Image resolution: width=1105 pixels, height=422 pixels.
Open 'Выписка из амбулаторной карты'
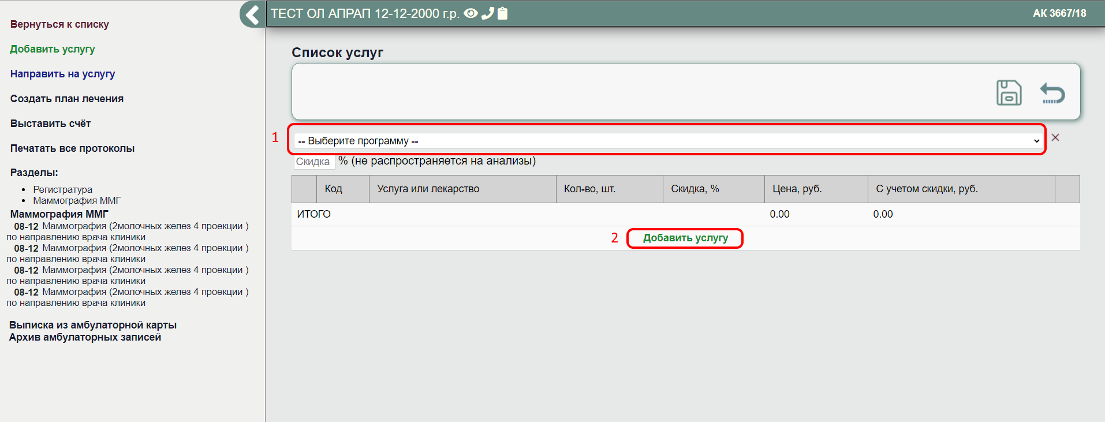pyautogui.click(x=93, y=325)
